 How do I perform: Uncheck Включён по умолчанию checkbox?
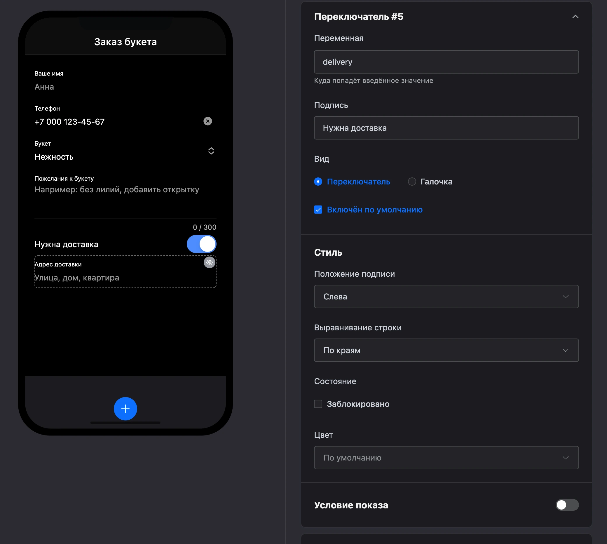[318, 210]
